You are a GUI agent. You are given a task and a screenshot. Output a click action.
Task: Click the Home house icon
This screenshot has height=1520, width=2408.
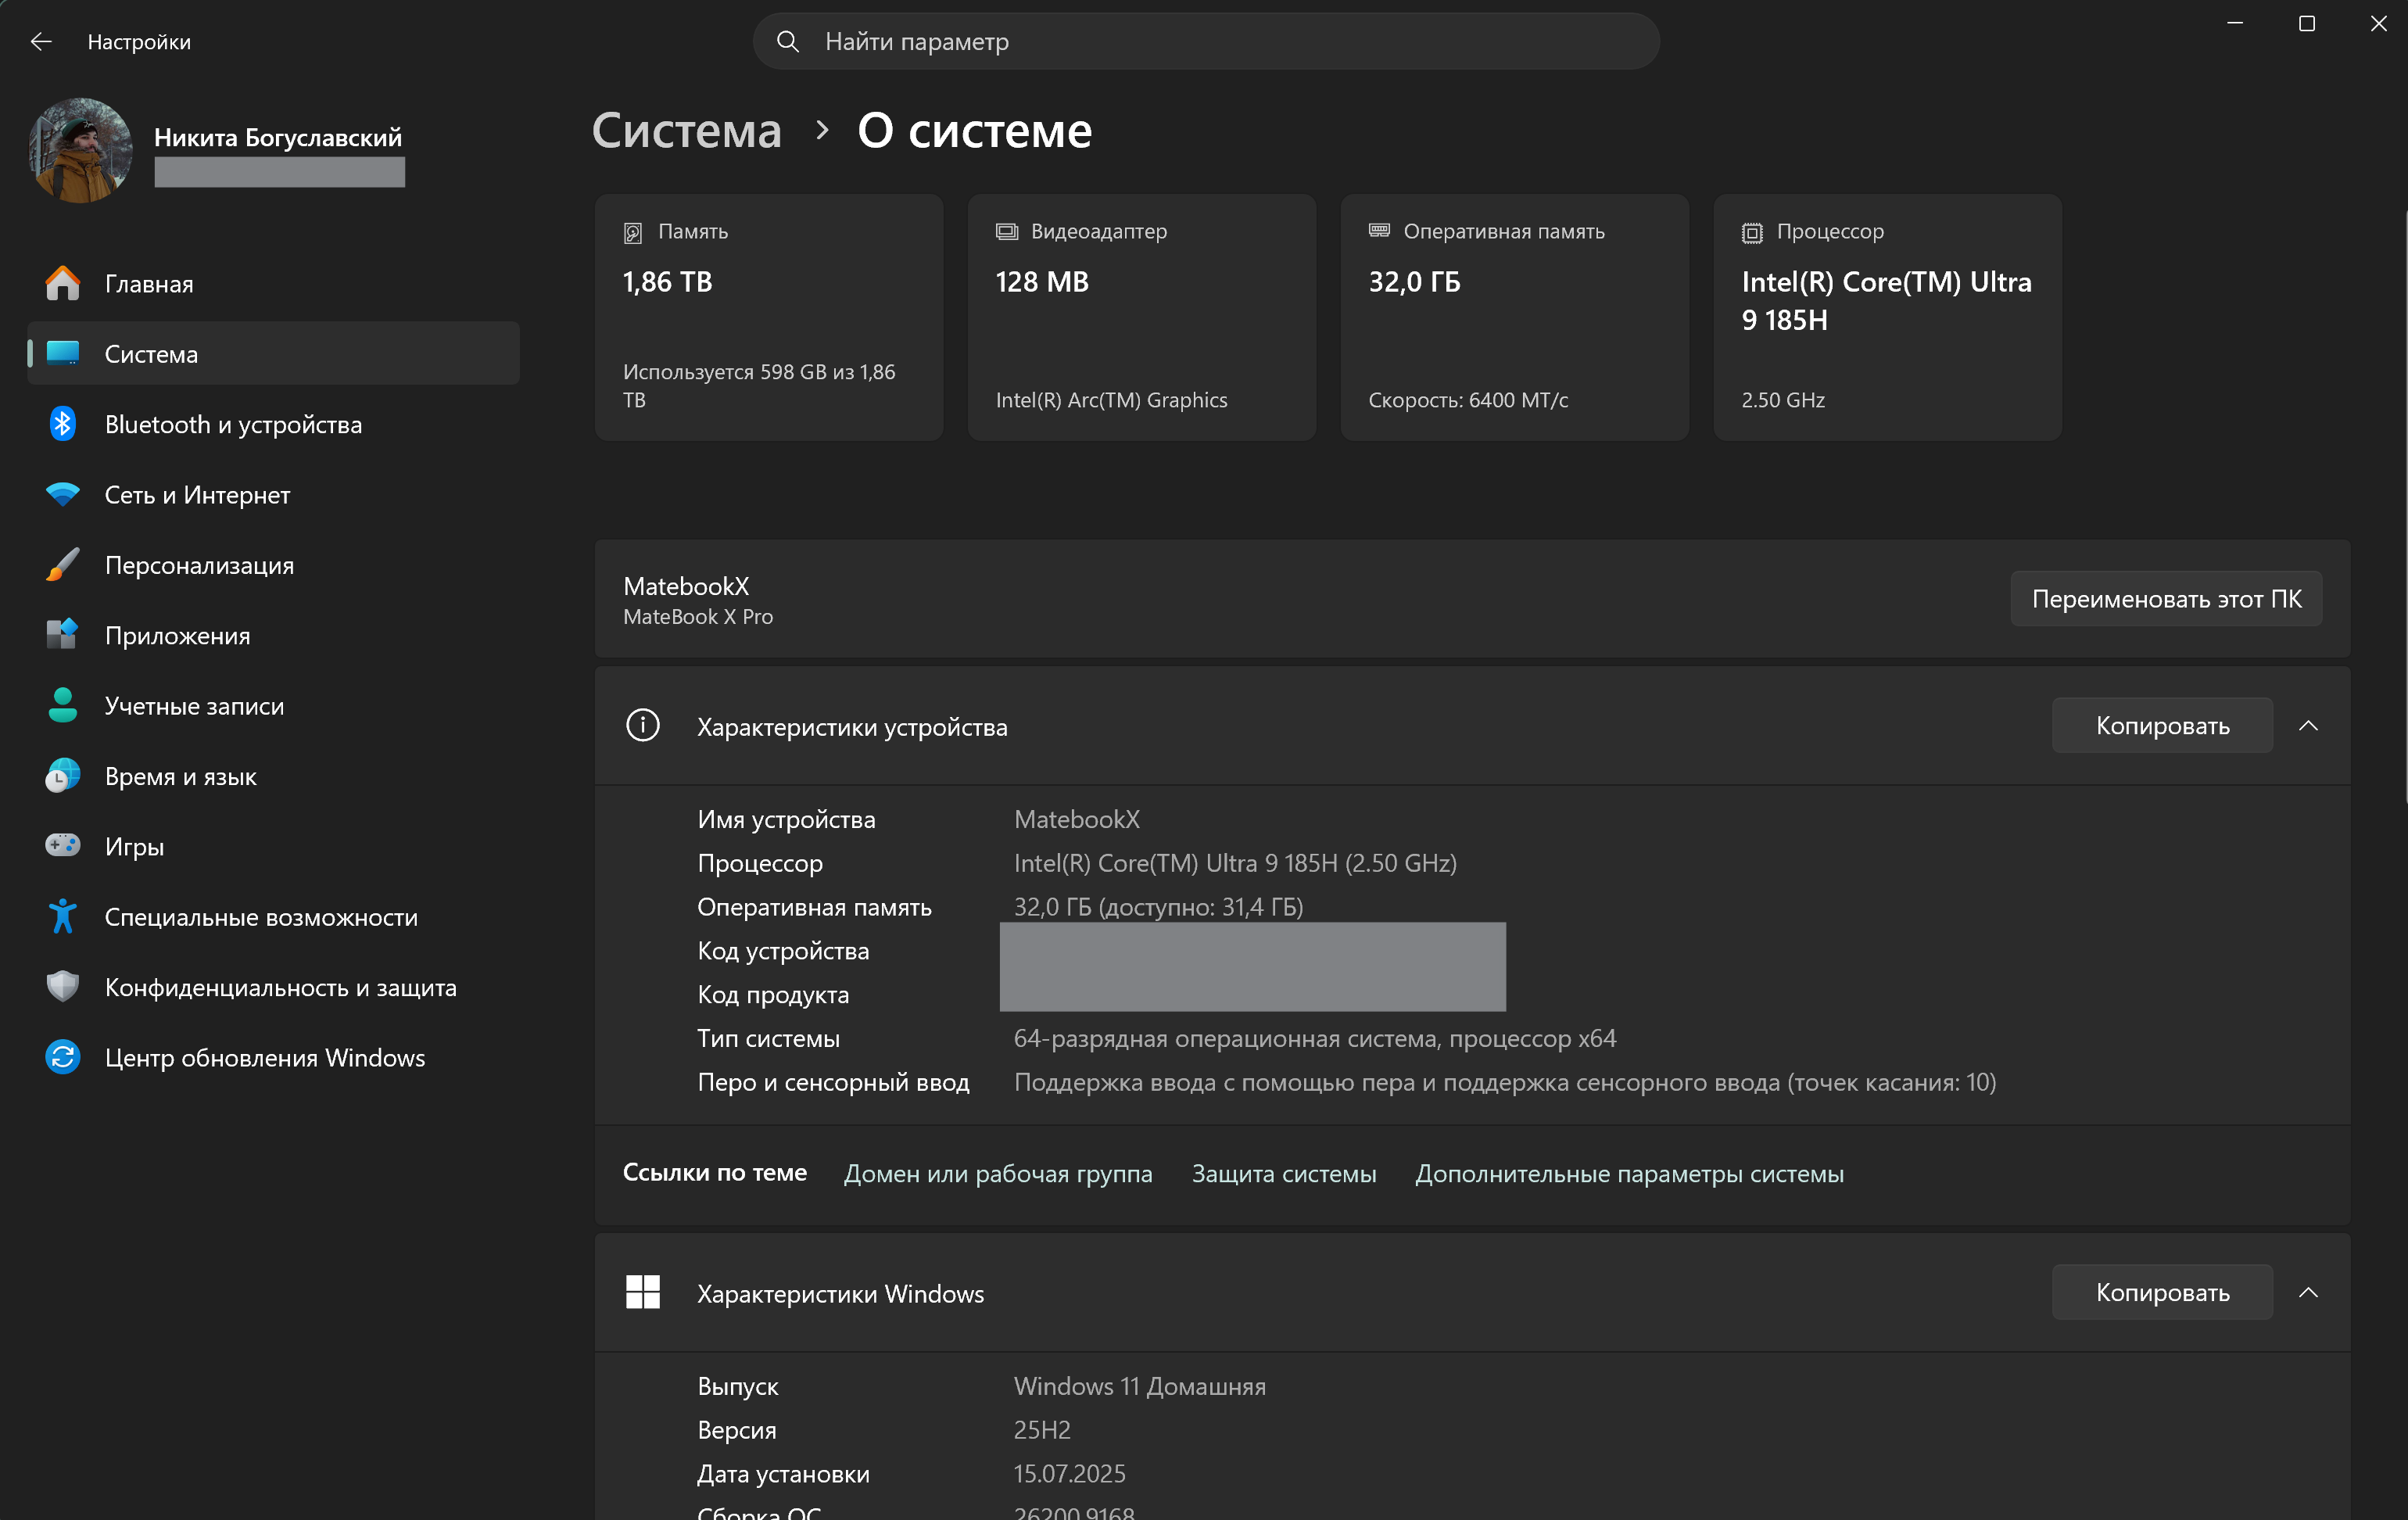[x=62, y=283]
